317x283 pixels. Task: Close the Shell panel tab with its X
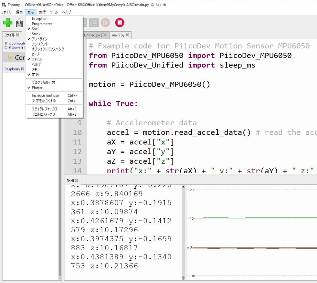77,181
